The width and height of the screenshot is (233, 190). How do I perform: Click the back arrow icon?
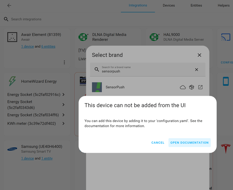pyautogui.click(x=9, y=6)
